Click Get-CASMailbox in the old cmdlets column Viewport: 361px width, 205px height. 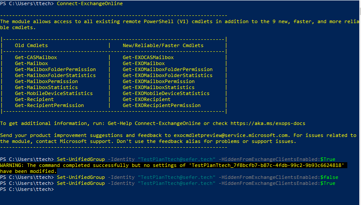tap(36, 57)
